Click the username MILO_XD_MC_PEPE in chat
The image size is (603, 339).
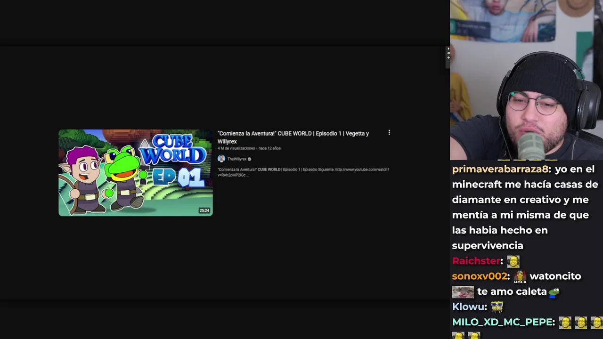[502, 322]
